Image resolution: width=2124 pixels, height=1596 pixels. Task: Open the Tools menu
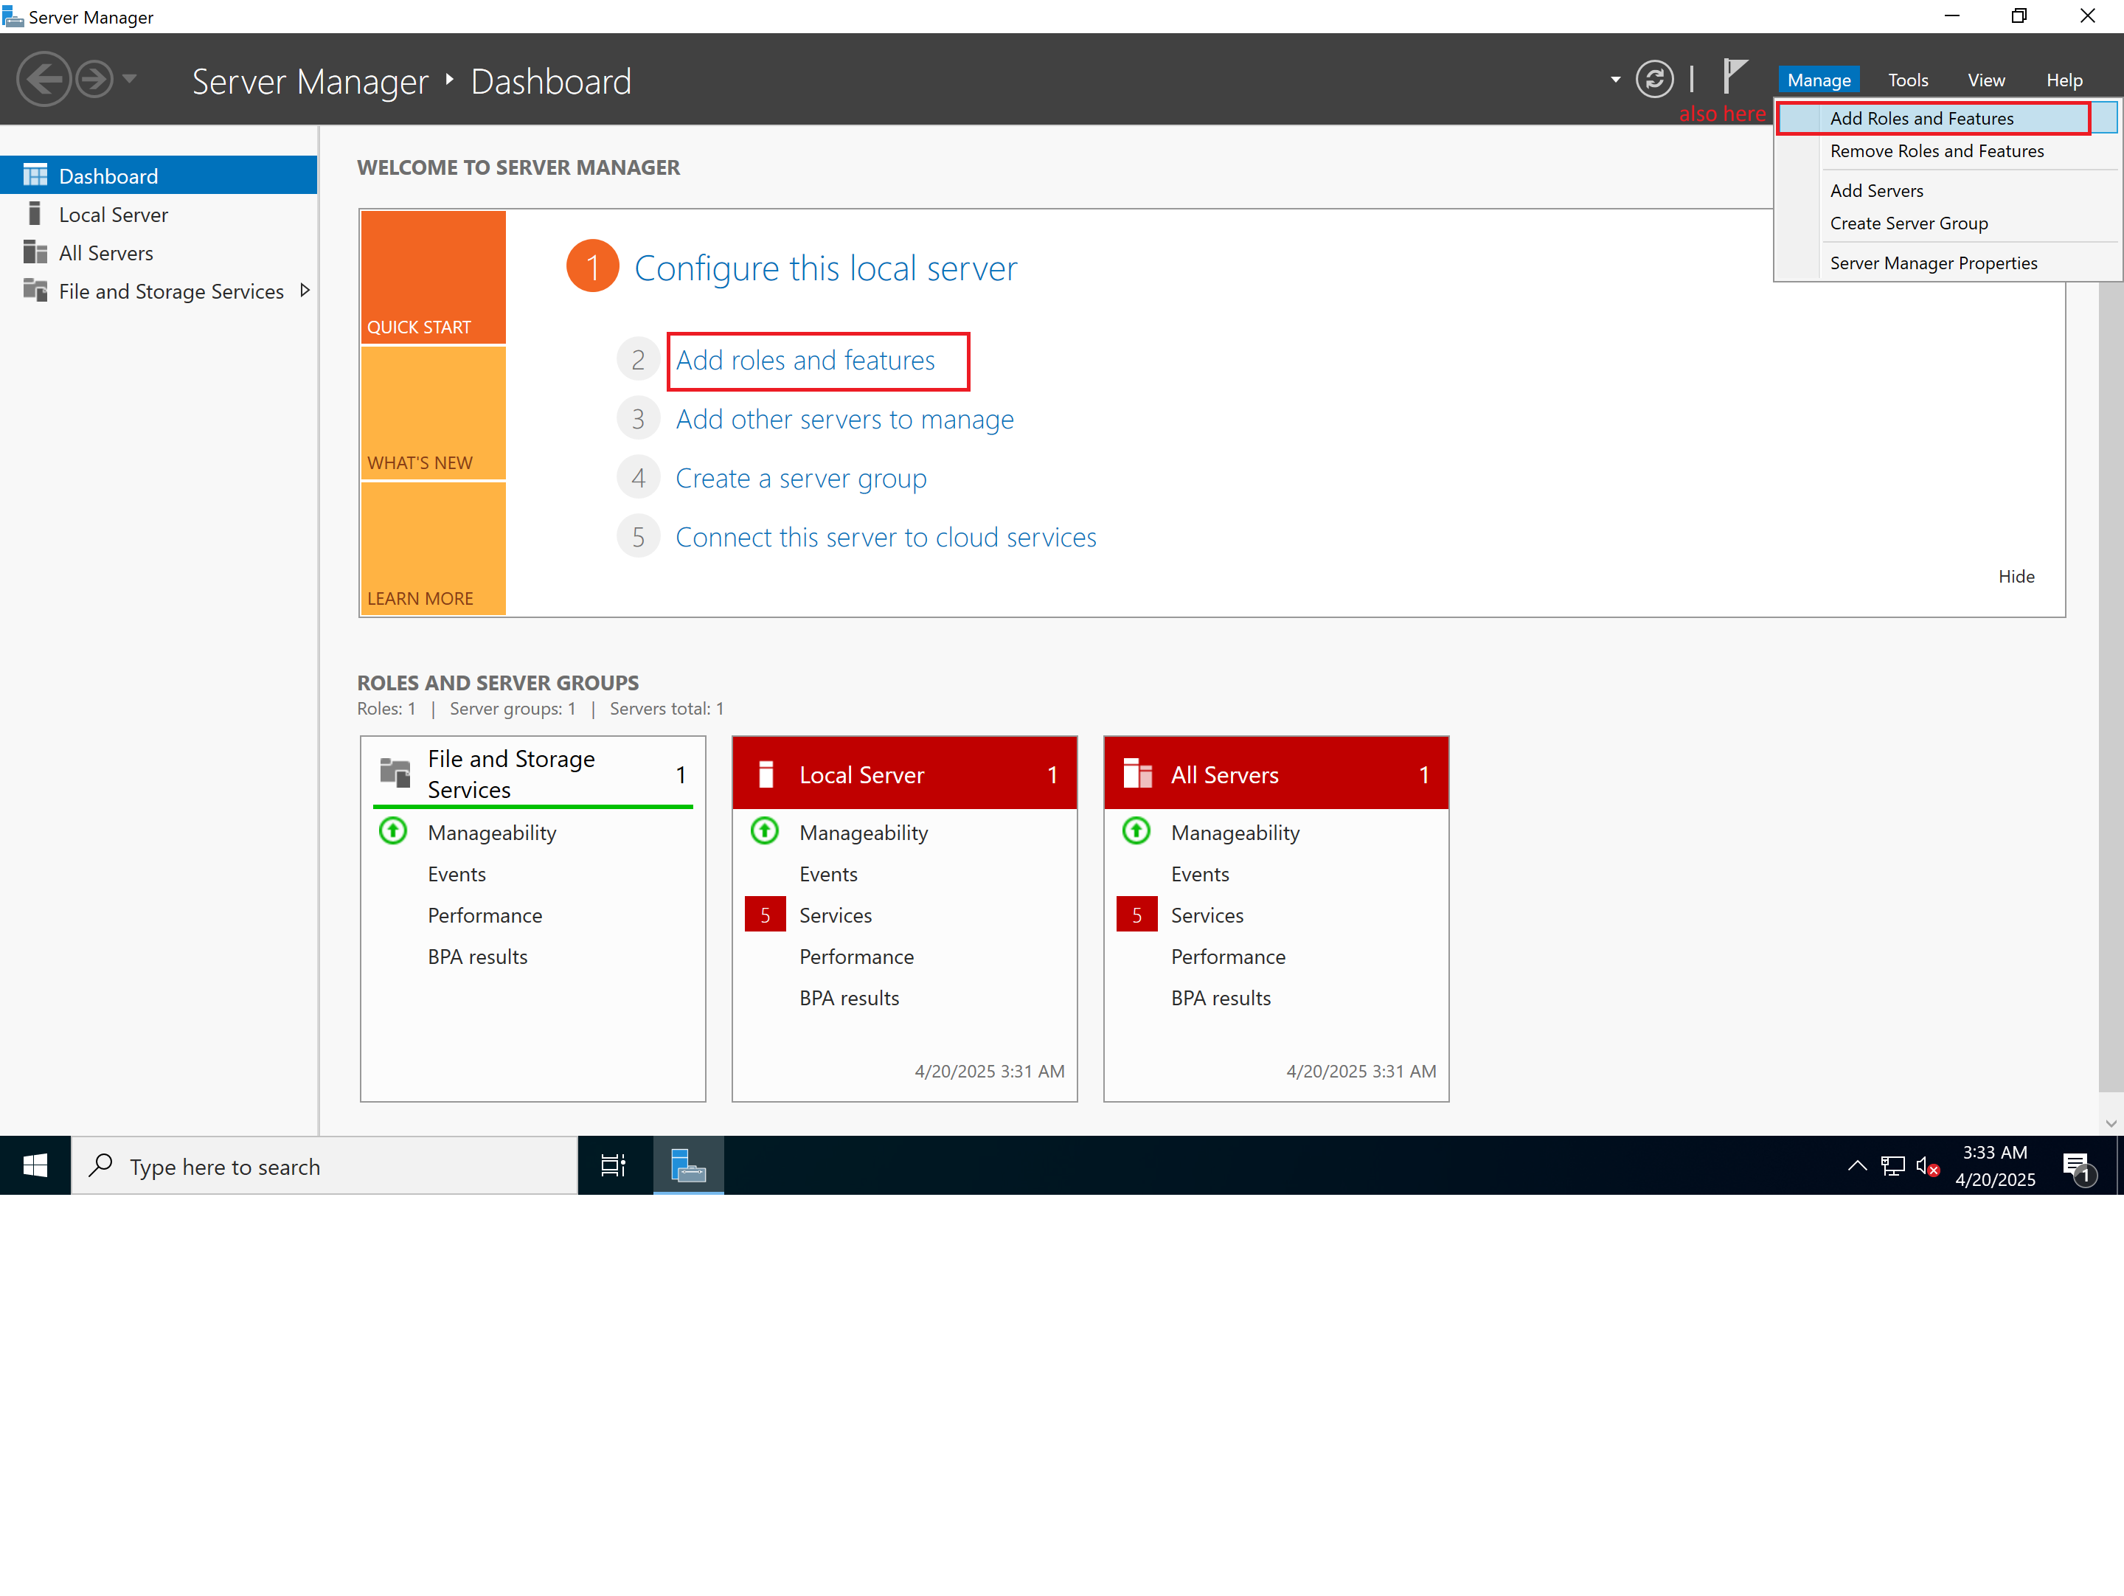pyautogui.click(x=1907, y=80)
